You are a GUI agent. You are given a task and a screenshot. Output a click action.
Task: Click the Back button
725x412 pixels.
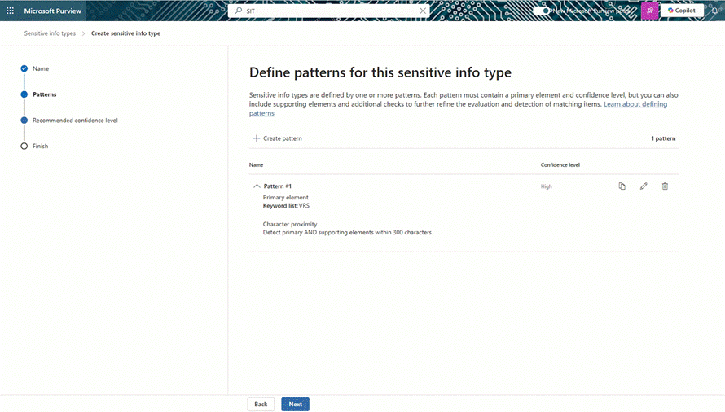point(261,404)
